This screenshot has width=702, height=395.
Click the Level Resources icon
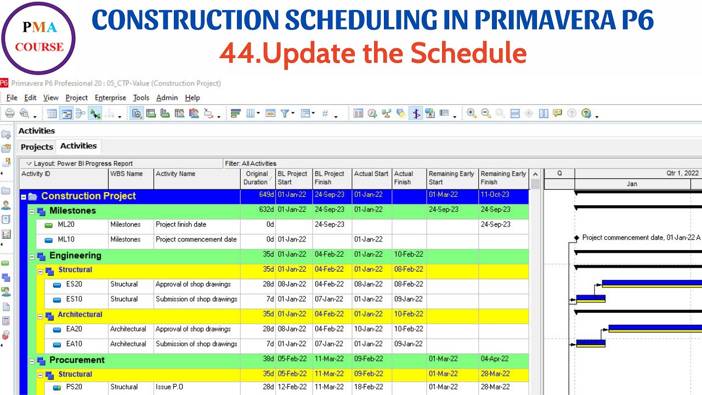pyautogui.click(x=387, y=114)
